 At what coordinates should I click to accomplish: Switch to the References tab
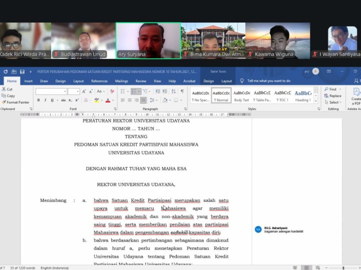point(99,81)
